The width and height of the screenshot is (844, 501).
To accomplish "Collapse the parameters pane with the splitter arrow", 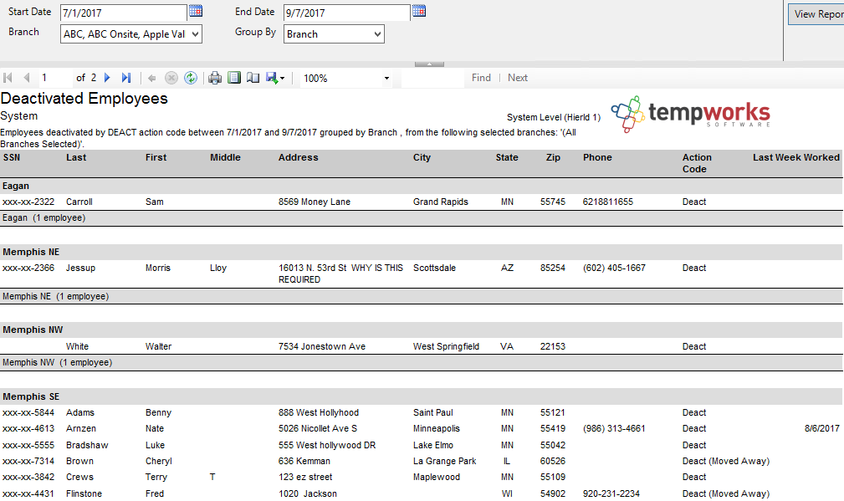I will pos(429,64).
